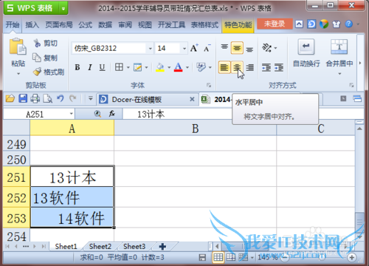Screen dimensions: 369x266
Task: Expand the fill color dropdown arrow
Action: point(169,67)
